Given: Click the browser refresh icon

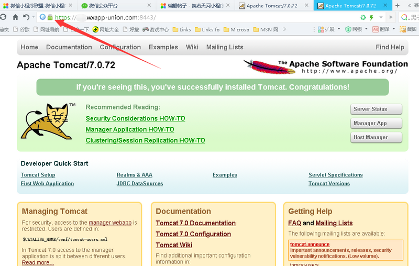Looking at the screenshot, I should 3,17.
